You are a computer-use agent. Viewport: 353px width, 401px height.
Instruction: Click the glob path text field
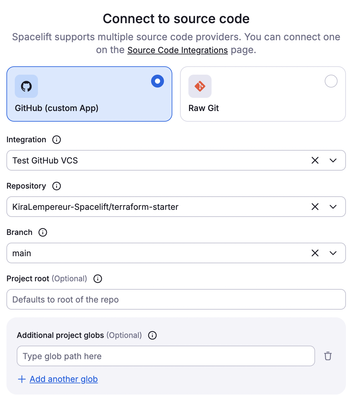point(166,356)
